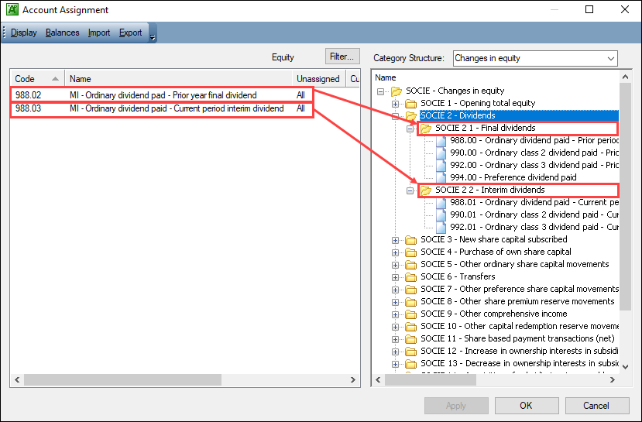
Task: Sort accounts by the Code column header
Action: click(x=36, y=79)
